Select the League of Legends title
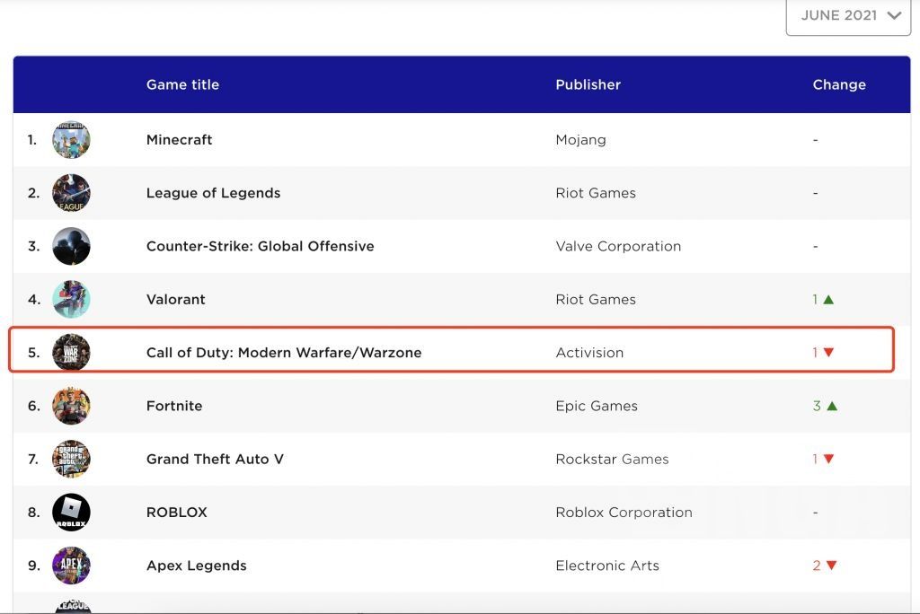 [x=213, y=193]
